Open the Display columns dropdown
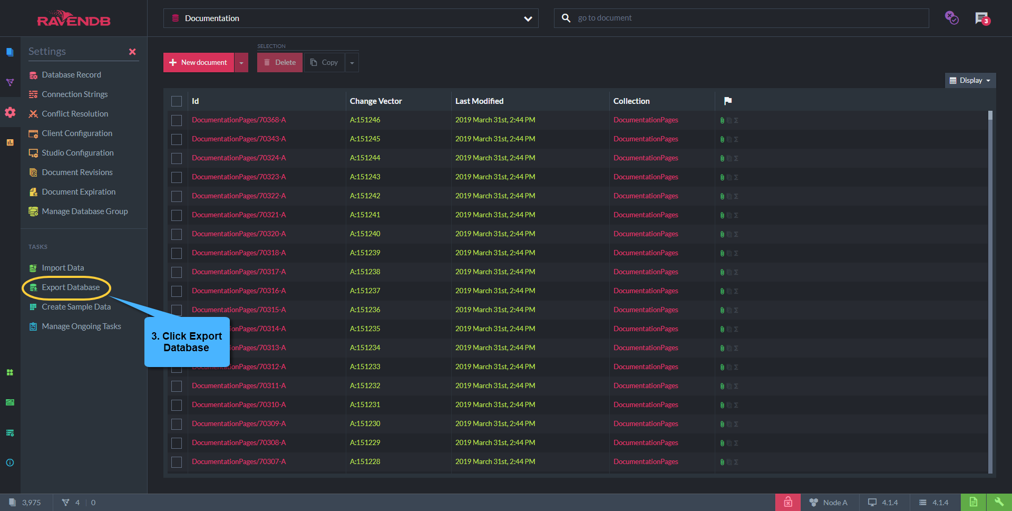Screen dimensions: 1012x511 [x=970, y=80]
